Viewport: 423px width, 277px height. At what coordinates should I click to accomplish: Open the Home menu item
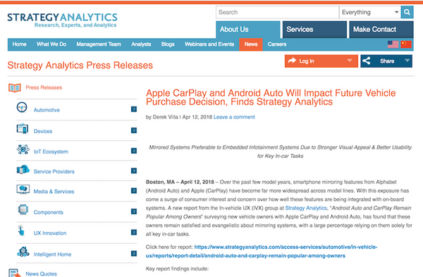pyautogui.click(x=20, y=44)
